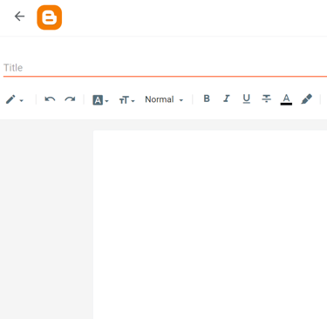Toggle underline formatting
This screenshot has height=319, width=327.
[x=247, y=99]
